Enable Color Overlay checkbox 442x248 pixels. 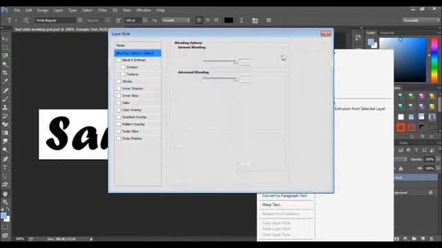(x=118, y=110)
